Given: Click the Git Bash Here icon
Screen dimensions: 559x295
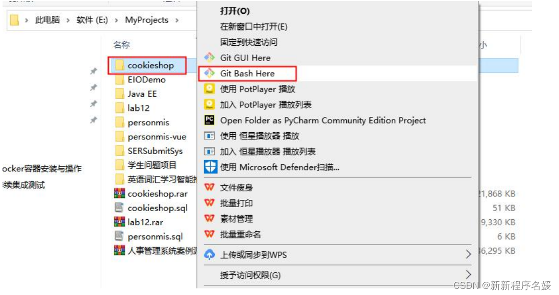Looking at the screenshot, I should (209, 73).
